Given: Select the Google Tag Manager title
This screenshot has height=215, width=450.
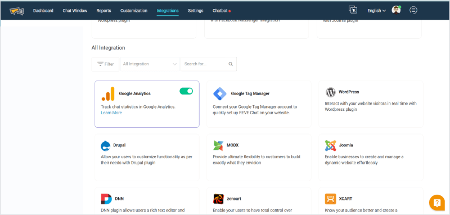Looking at the screenshot, I should [250, 93].
